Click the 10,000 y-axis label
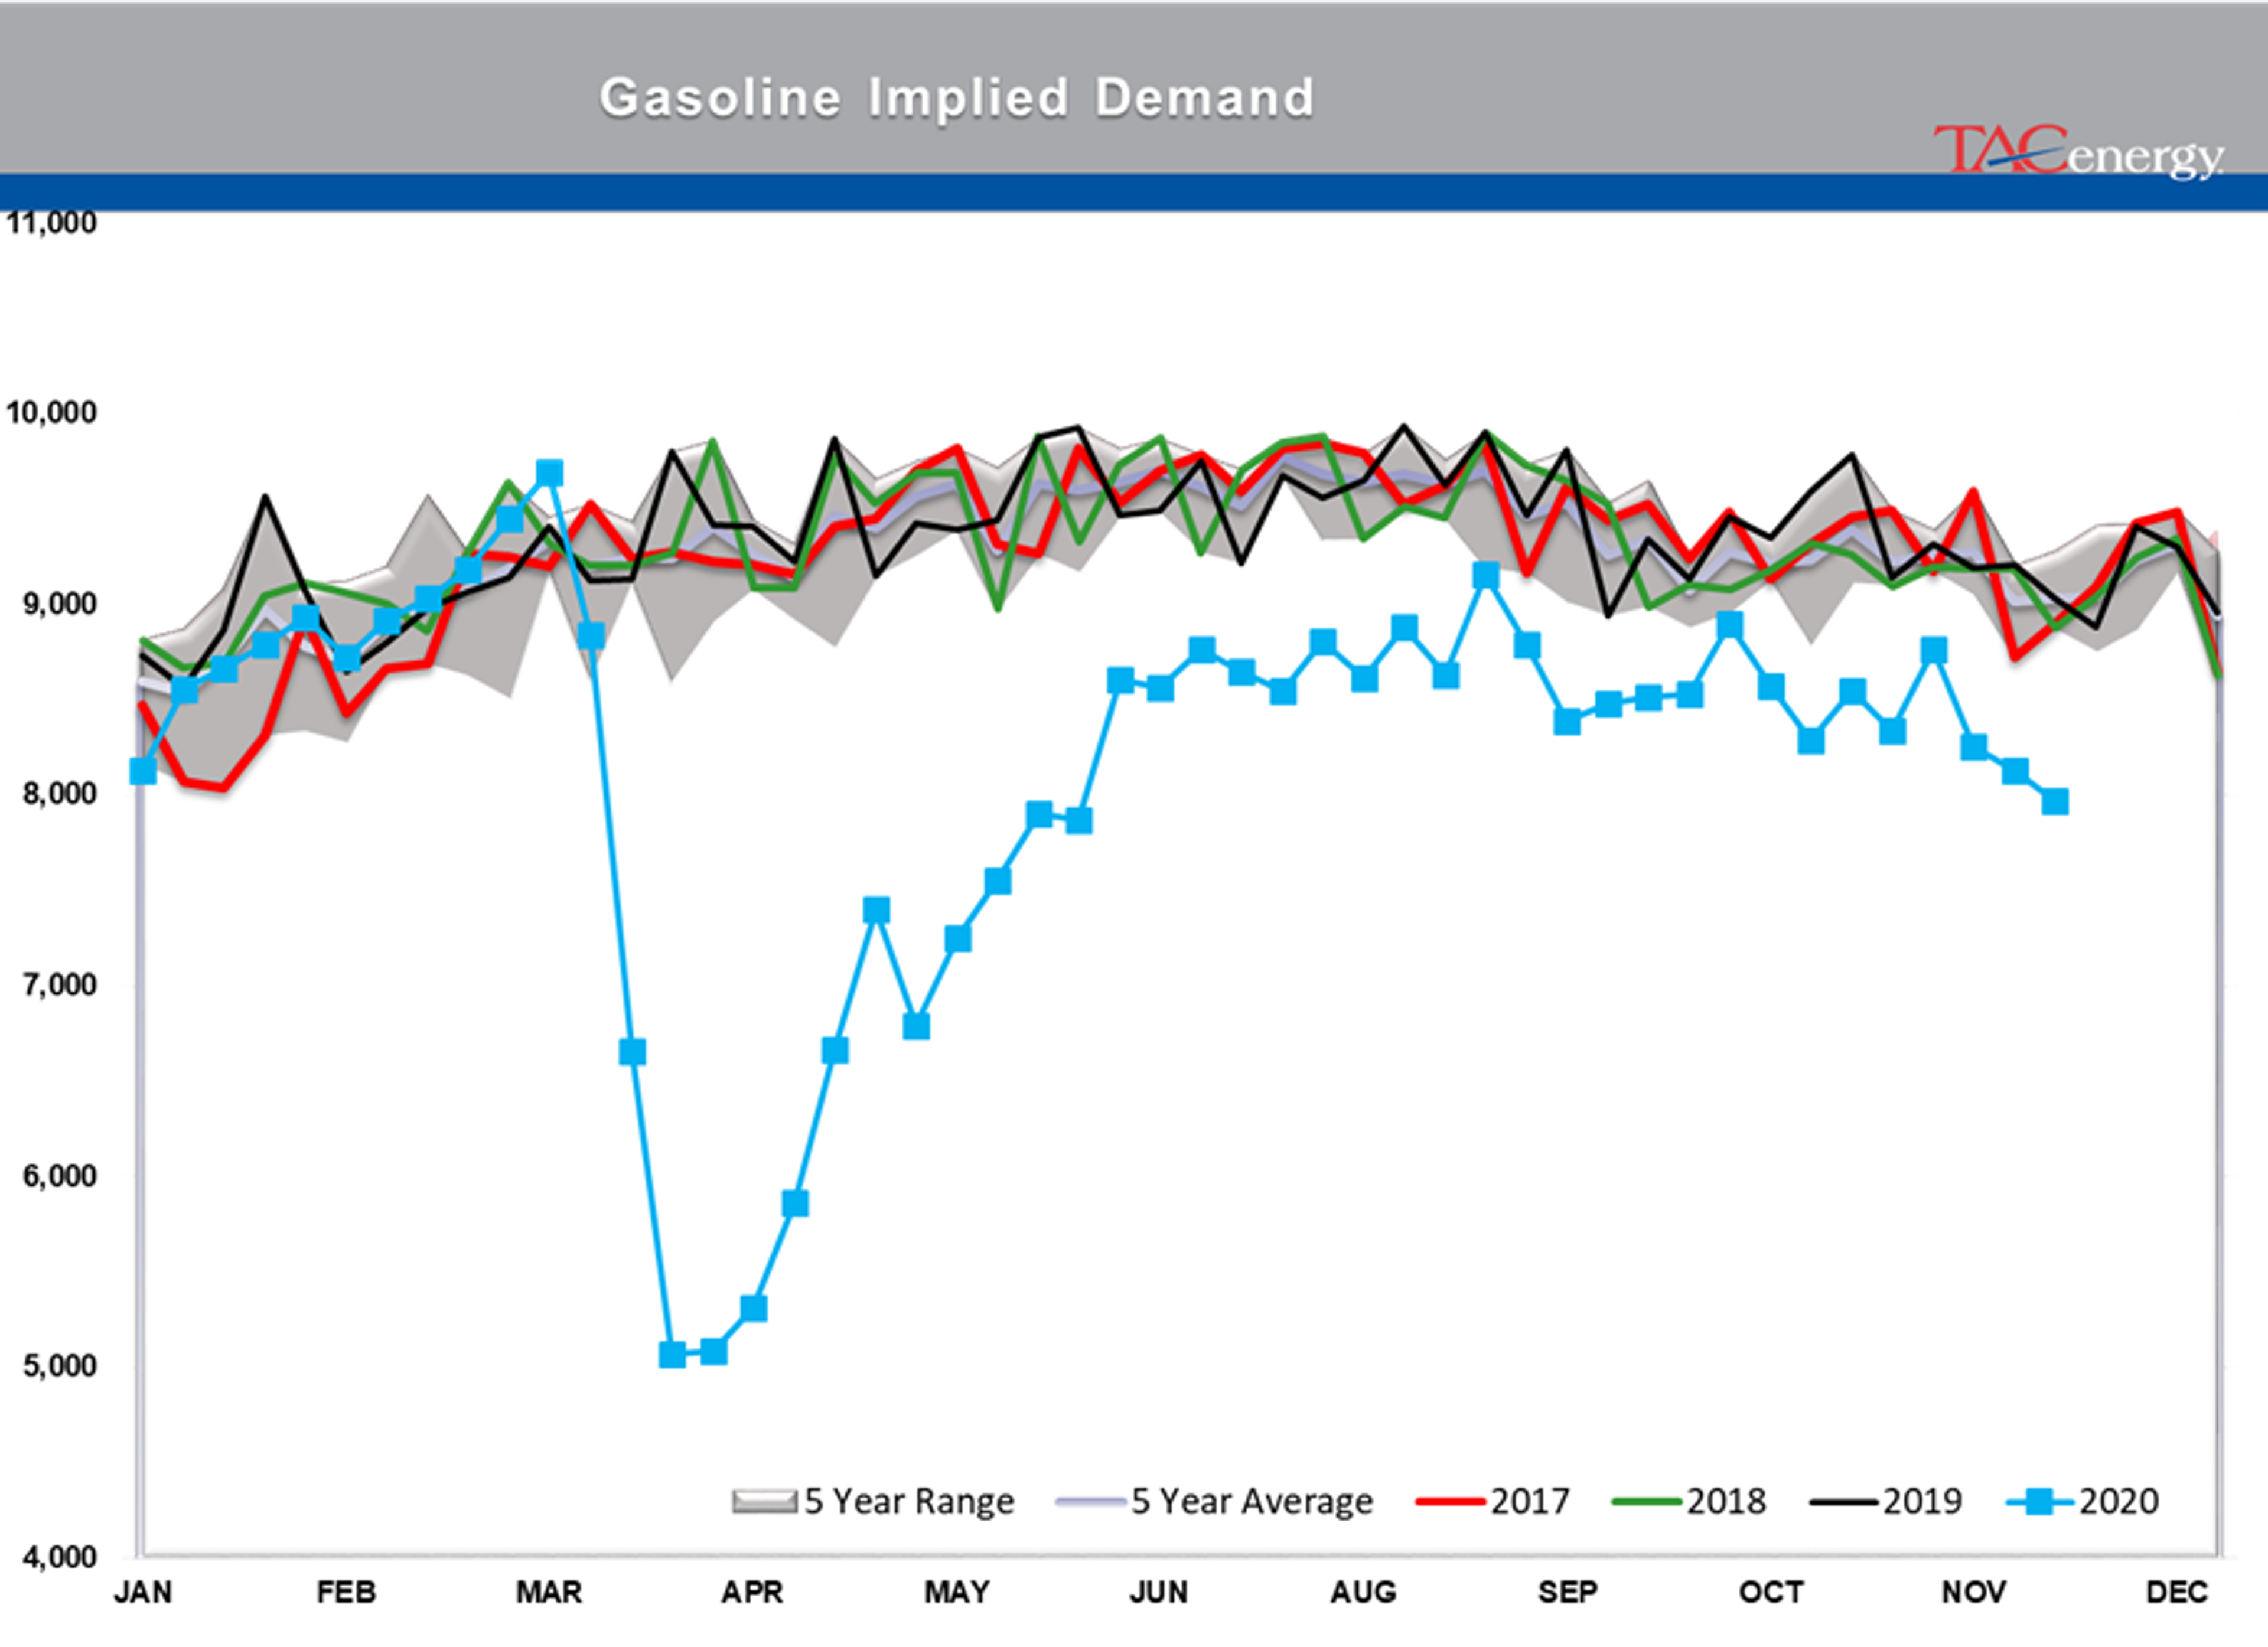Image resolution: width=2268 pixels, height=1647 pixels. click(51, 412)
